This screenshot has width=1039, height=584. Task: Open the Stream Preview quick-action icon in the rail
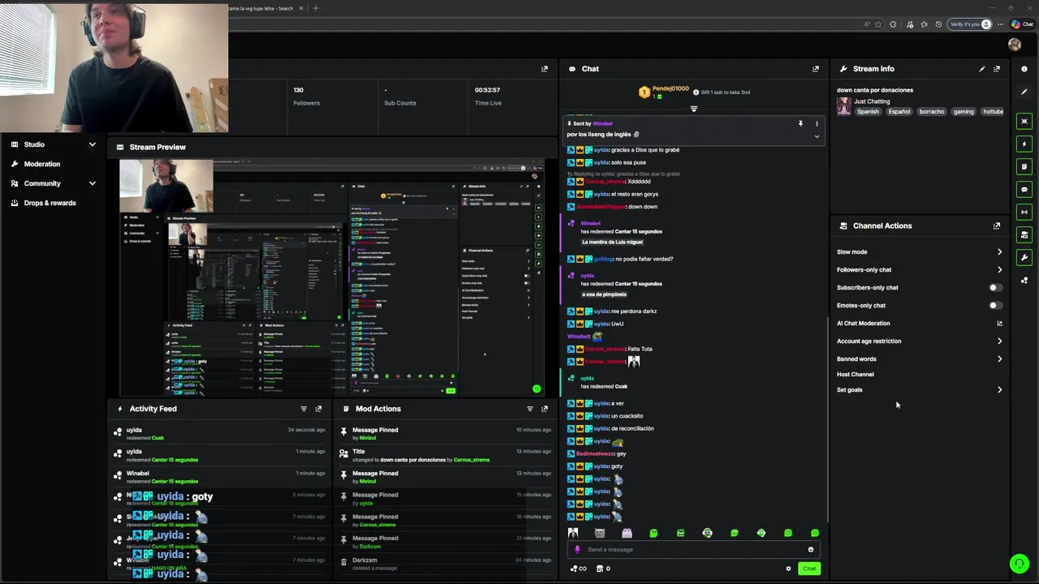1024,121
